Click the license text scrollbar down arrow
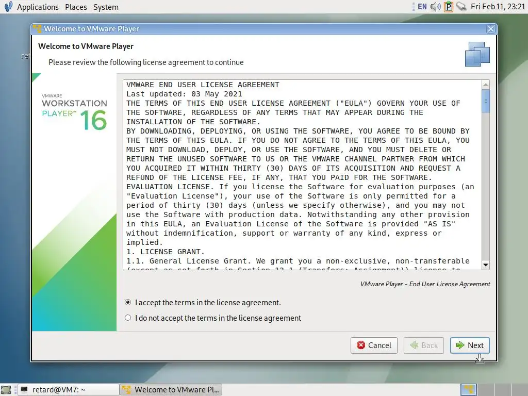The image size is (528, 396). coord(486,265)
